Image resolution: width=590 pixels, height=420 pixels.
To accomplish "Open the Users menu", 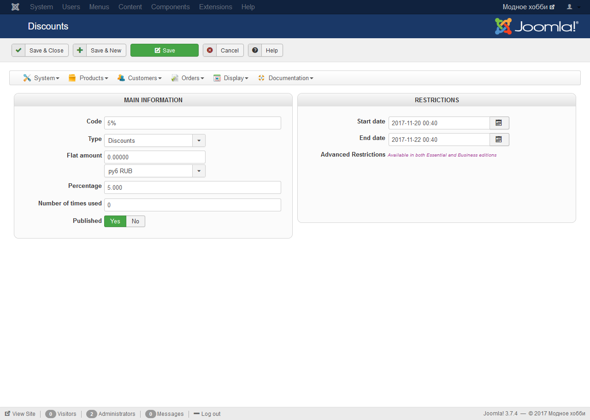I will (71, 7).
